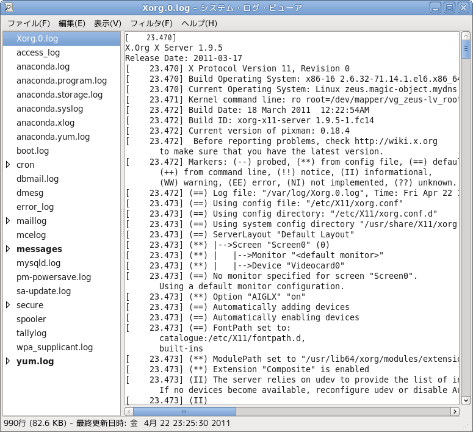Screen dimensions: 473x432
Task: Click the 'Option "AIGLX" "on"' line
Action: click(x=215, y=297)
